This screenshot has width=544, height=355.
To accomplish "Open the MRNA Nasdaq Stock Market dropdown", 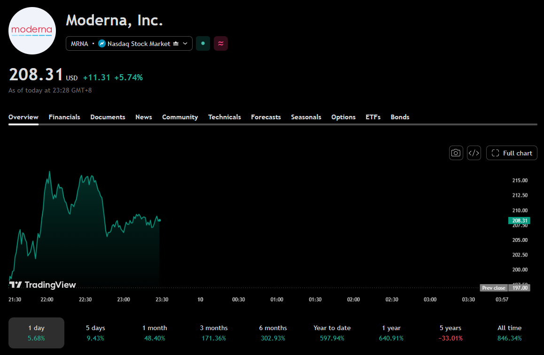I will (x=129, y=44).
